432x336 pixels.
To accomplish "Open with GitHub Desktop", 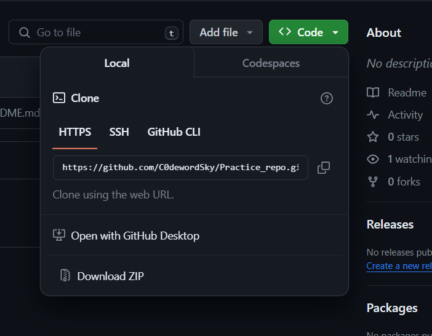I will (x=194, y=235).
